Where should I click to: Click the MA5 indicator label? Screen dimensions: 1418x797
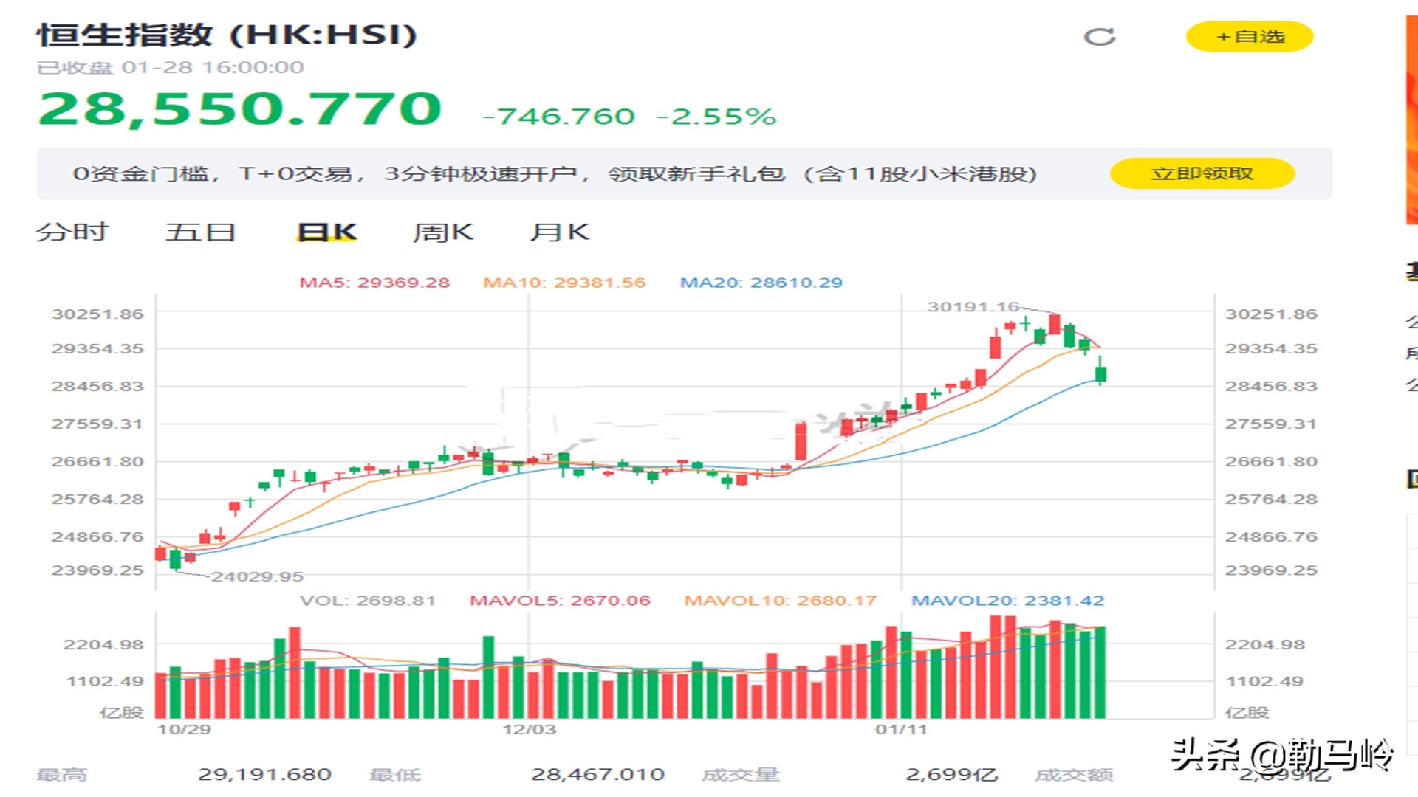(374, 283)
